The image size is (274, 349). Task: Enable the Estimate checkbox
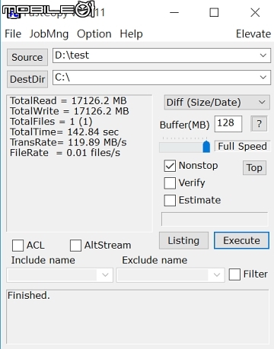(170, 201)
